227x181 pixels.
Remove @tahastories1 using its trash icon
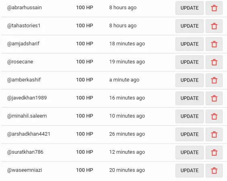(214, 26)
